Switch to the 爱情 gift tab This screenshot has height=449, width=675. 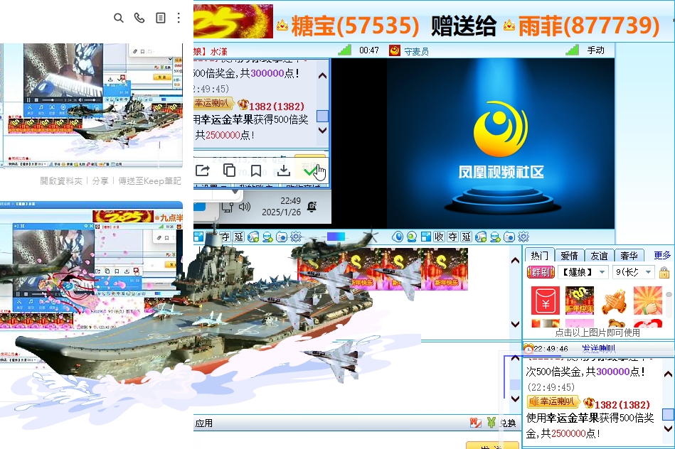tap(569, 256)
